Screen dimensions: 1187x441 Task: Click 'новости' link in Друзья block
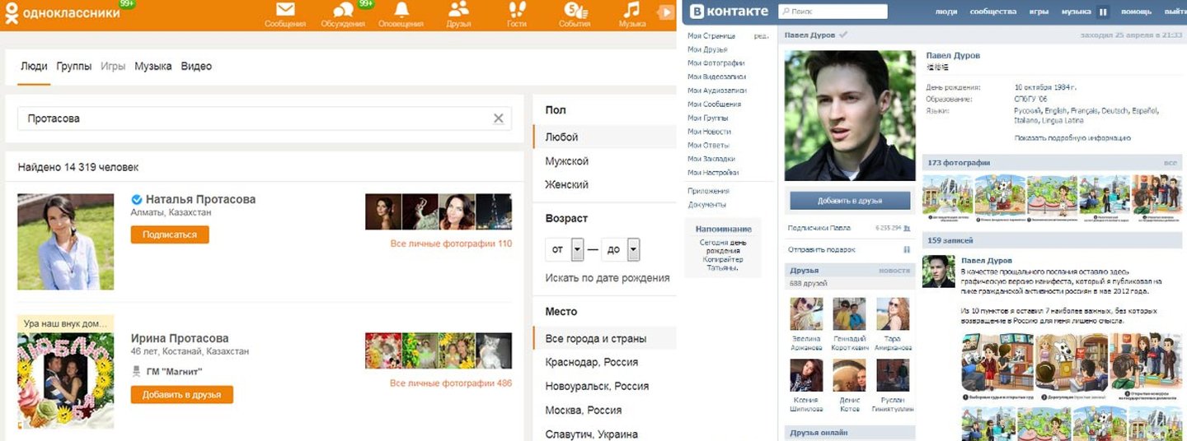[x=894, y=271]
